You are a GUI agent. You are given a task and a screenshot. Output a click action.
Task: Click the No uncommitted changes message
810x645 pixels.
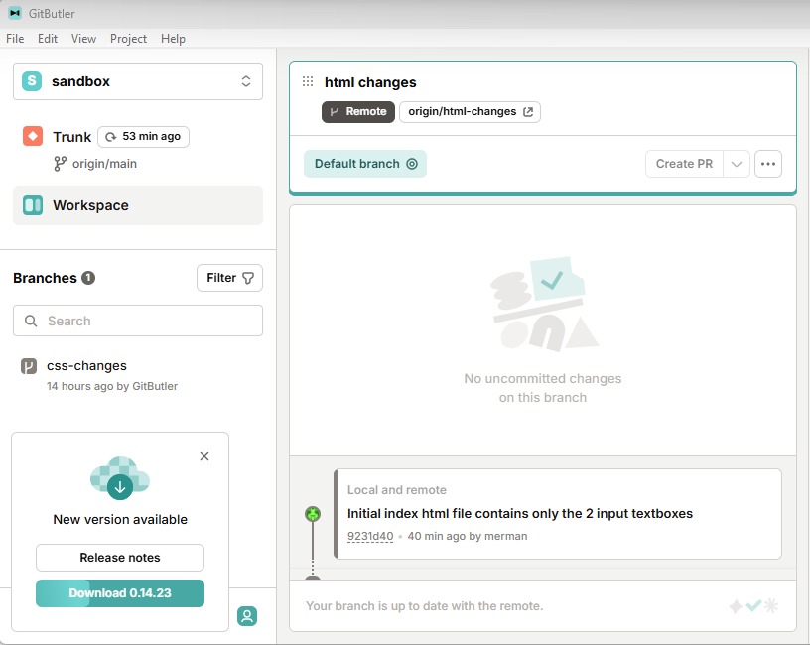(543, 388)
